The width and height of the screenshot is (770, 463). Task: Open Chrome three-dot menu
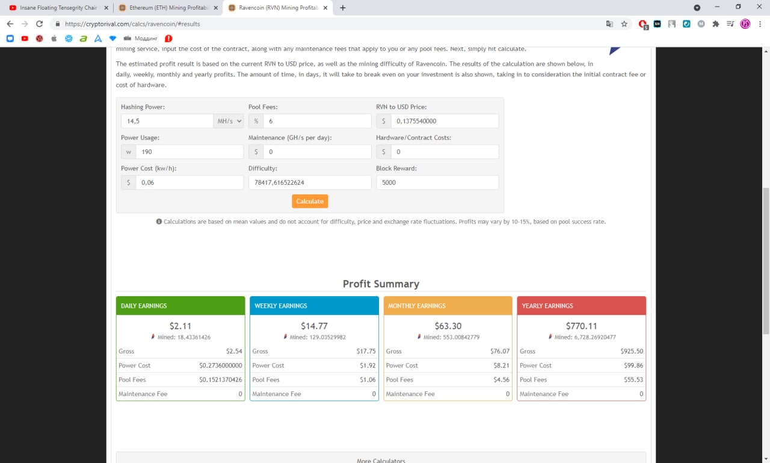760,24
